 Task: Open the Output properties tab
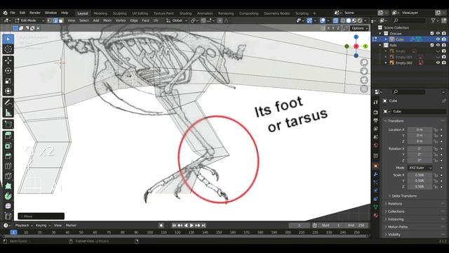click(x=376, y=120)
